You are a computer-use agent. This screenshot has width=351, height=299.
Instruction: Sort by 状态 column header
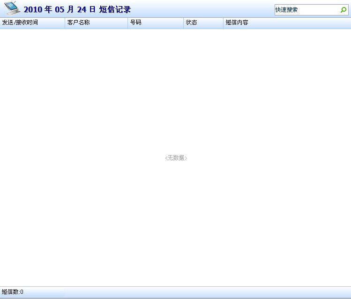(203, 23)
